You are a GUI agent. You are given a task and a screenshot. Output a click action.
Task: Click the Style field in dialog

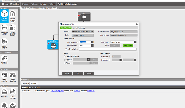tap(83, 35)
